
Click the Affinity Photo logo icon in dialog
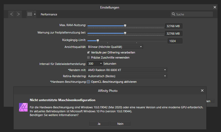pos(23,107)
